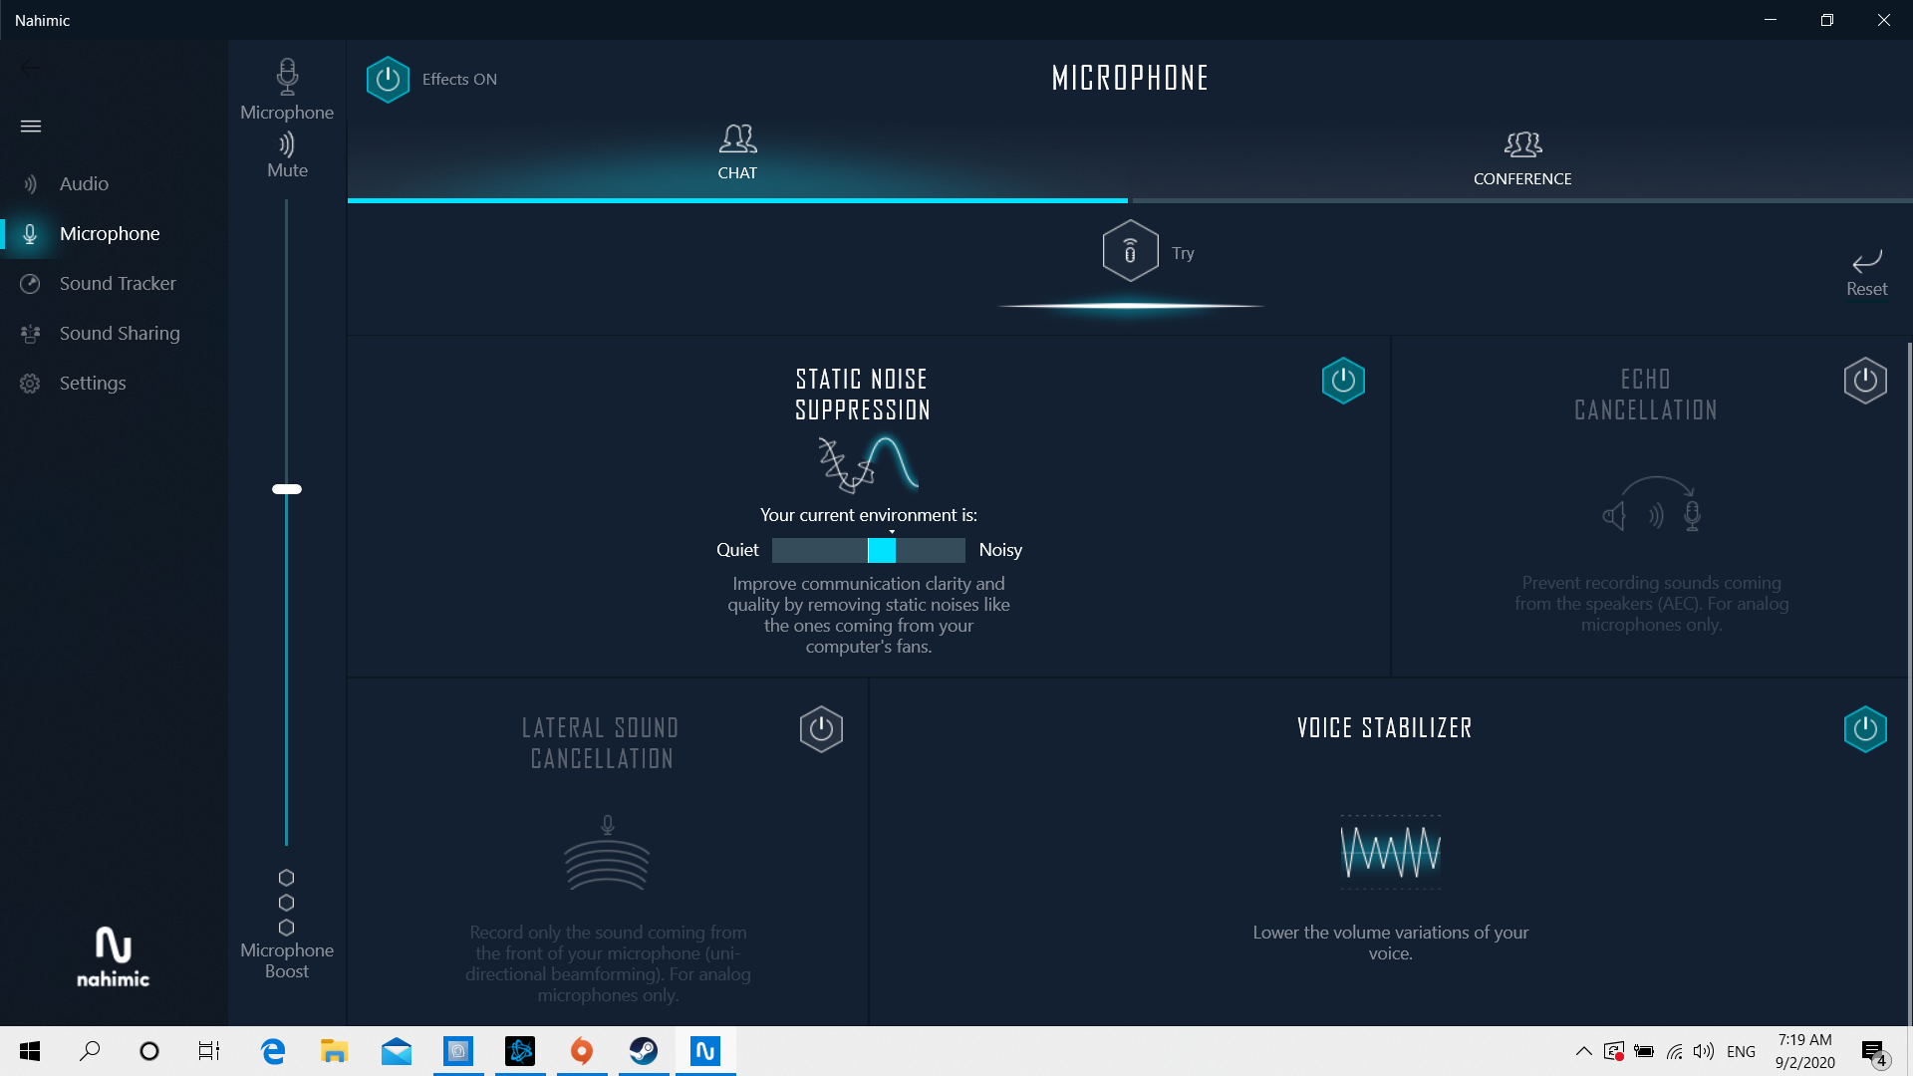
Task: Open the volume control in system tray
Action: (1704, 1051)
